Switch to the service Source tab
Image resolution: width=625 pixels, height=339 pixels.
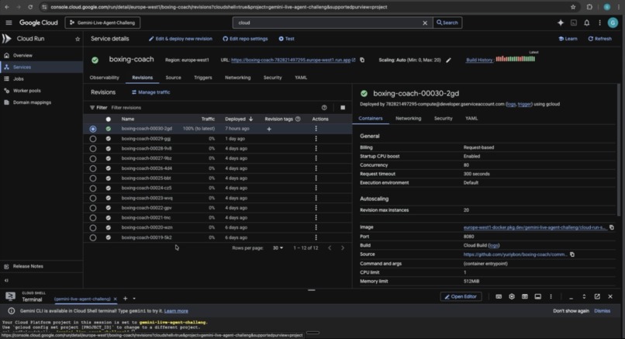click(173, 78)
